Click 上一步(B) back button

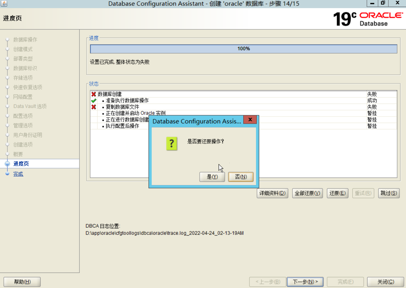[268, 282]
